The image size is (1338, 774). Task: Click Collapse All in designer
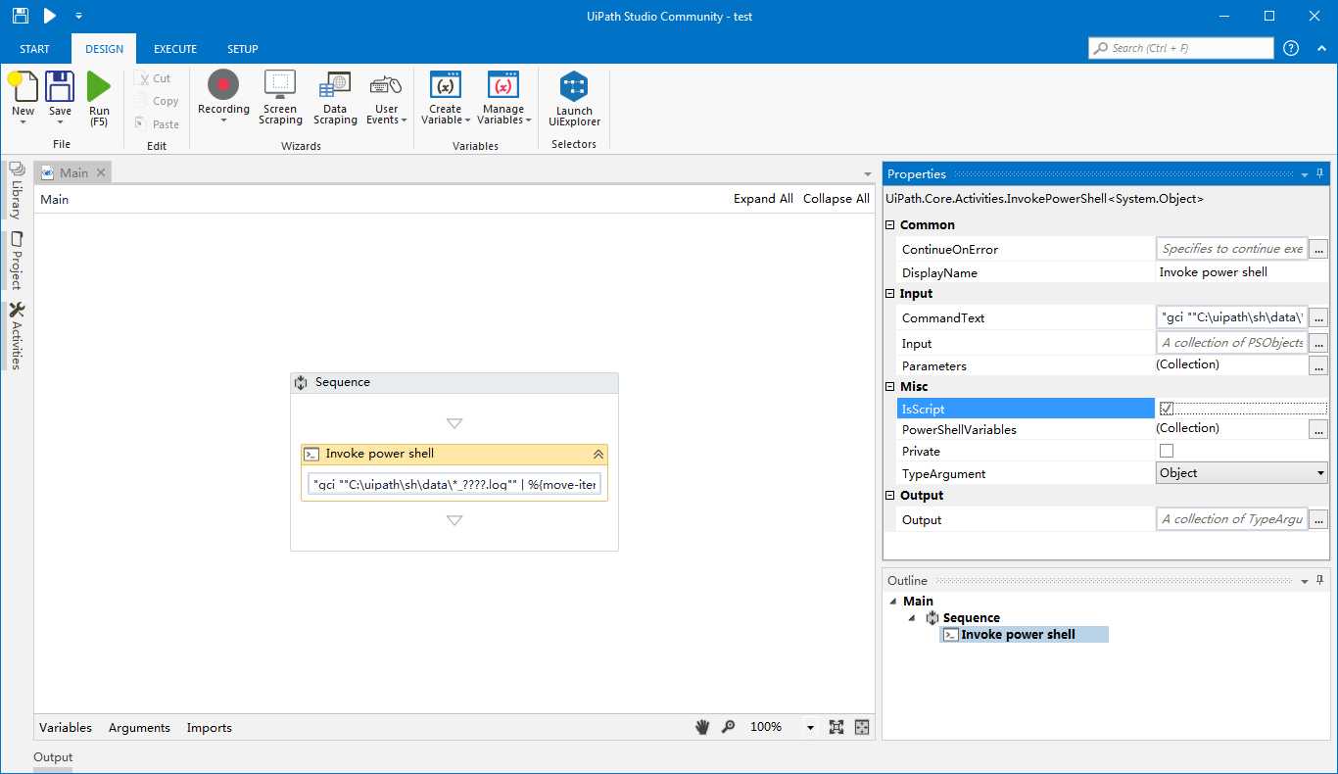point(836,199)
